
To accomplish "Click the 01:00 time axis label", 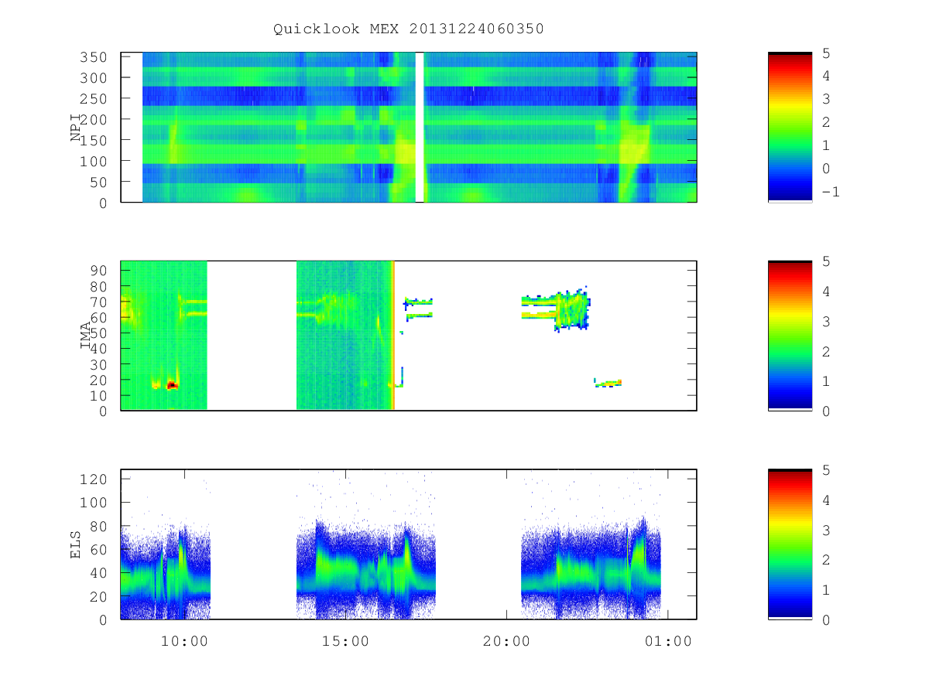I will tap(668, 640).
